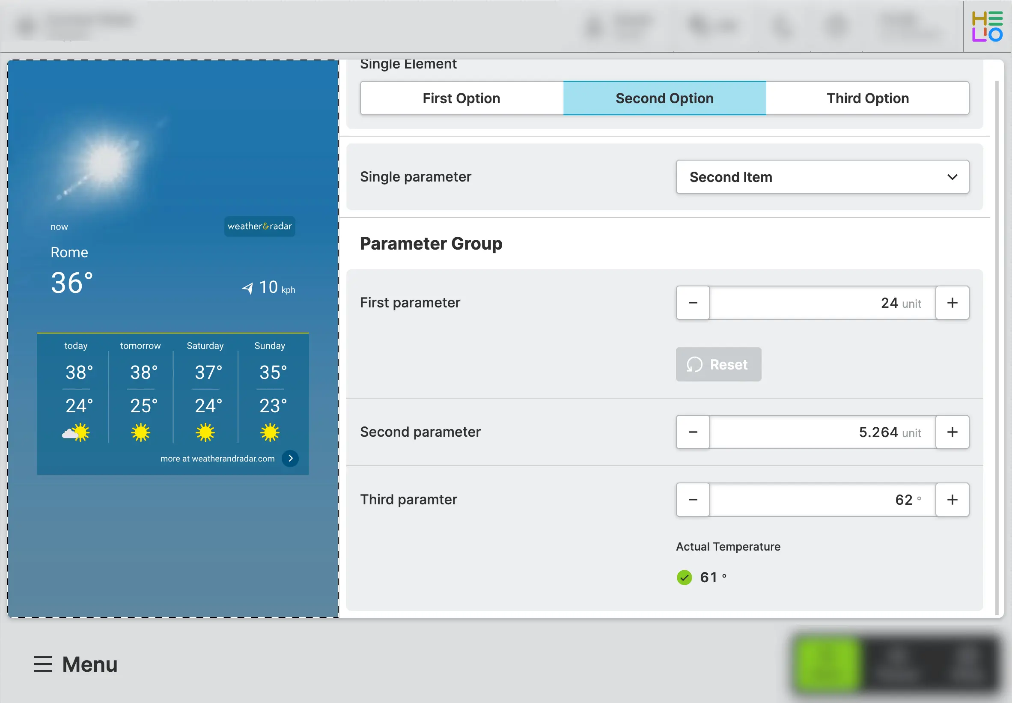Select the Second Option toggle

(x=664, y=98)
